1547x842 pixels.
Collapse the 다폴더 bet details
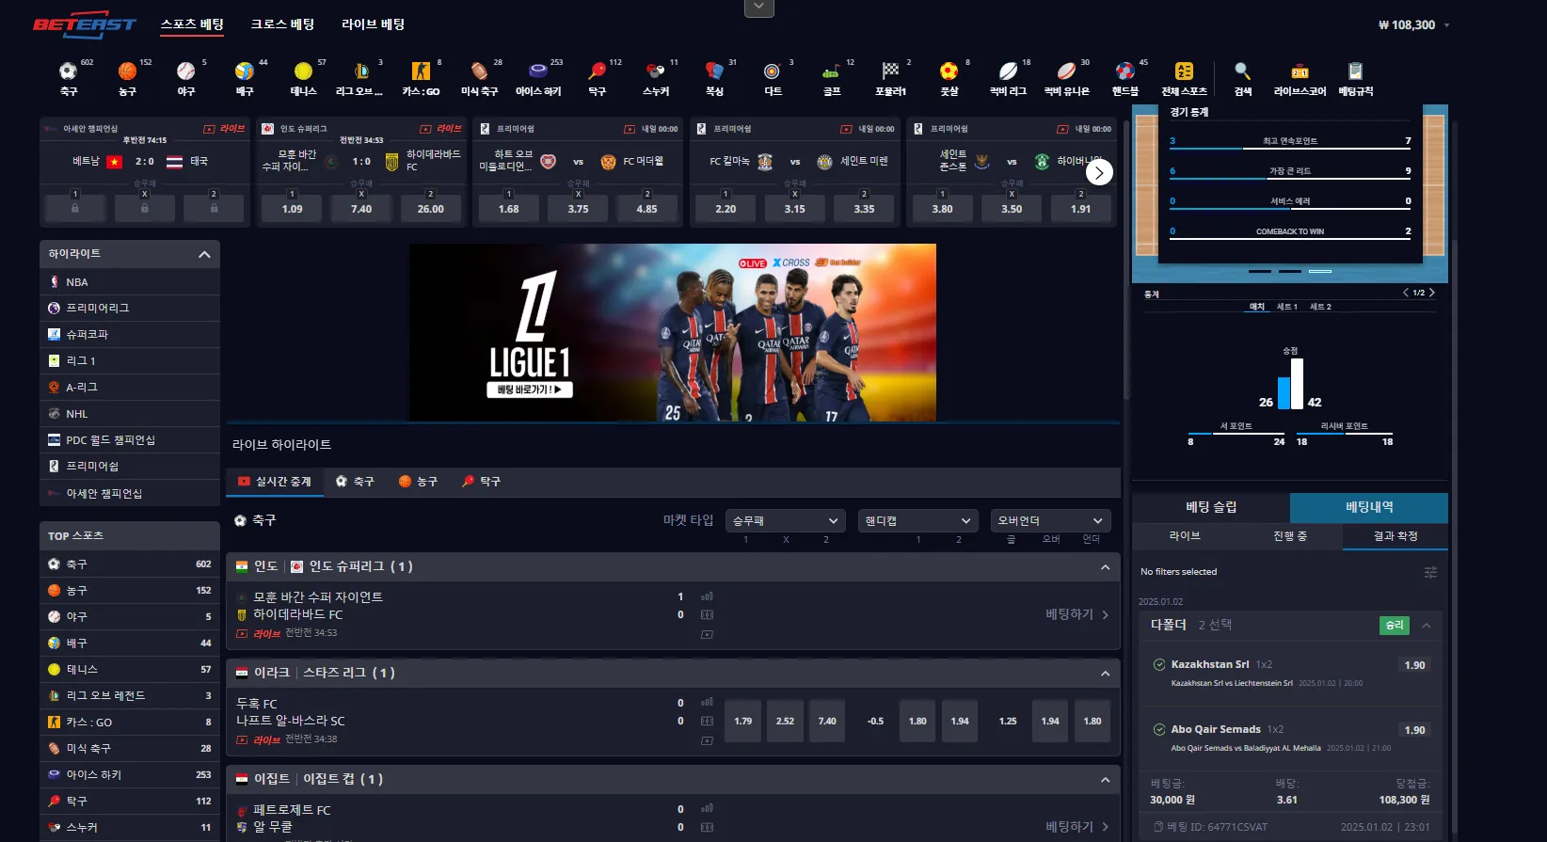[1427, 626]
